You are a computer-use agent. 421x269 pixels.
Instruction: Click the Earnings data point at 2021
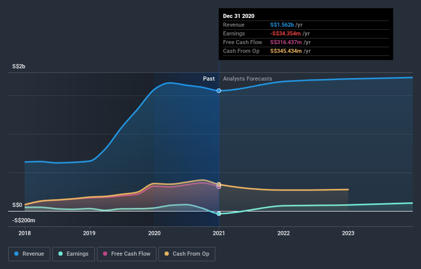pyautogui.click(x=219, y=214)
